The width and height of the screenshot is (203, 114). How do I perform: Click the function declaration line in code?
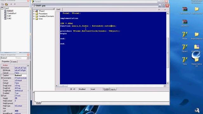88,26
